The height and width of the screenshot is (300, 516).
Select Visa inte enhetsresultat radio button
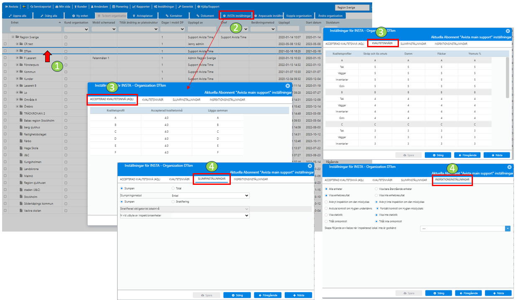[376, 195]
